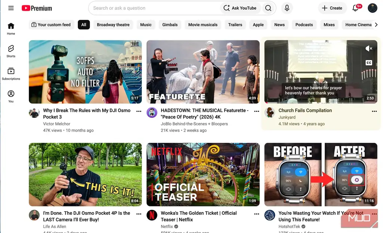
Task: Go to Home in sidebar
Action: (x=11, y=29)
